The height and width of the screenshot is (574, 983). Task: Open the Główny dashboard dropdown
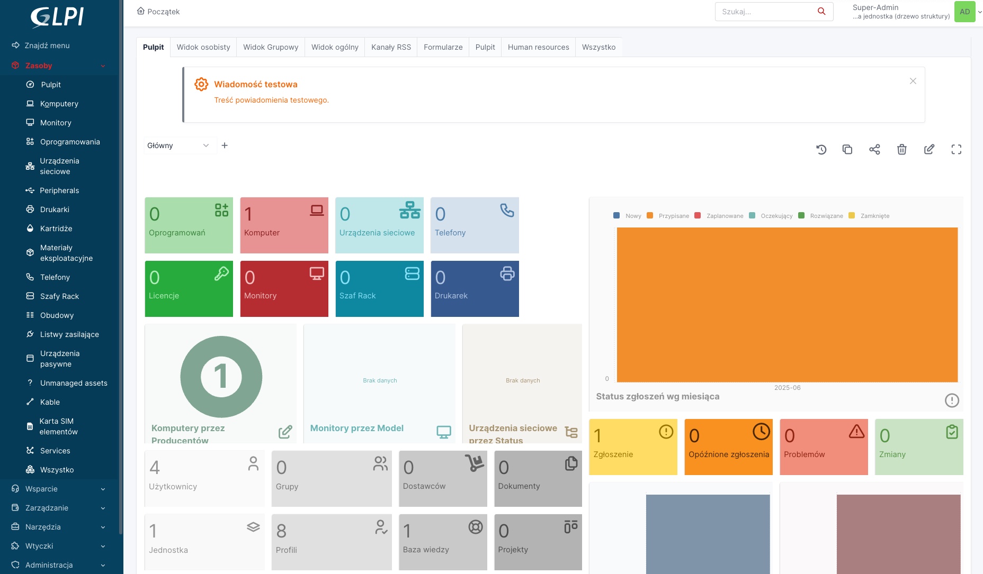(x=180, y=145)
